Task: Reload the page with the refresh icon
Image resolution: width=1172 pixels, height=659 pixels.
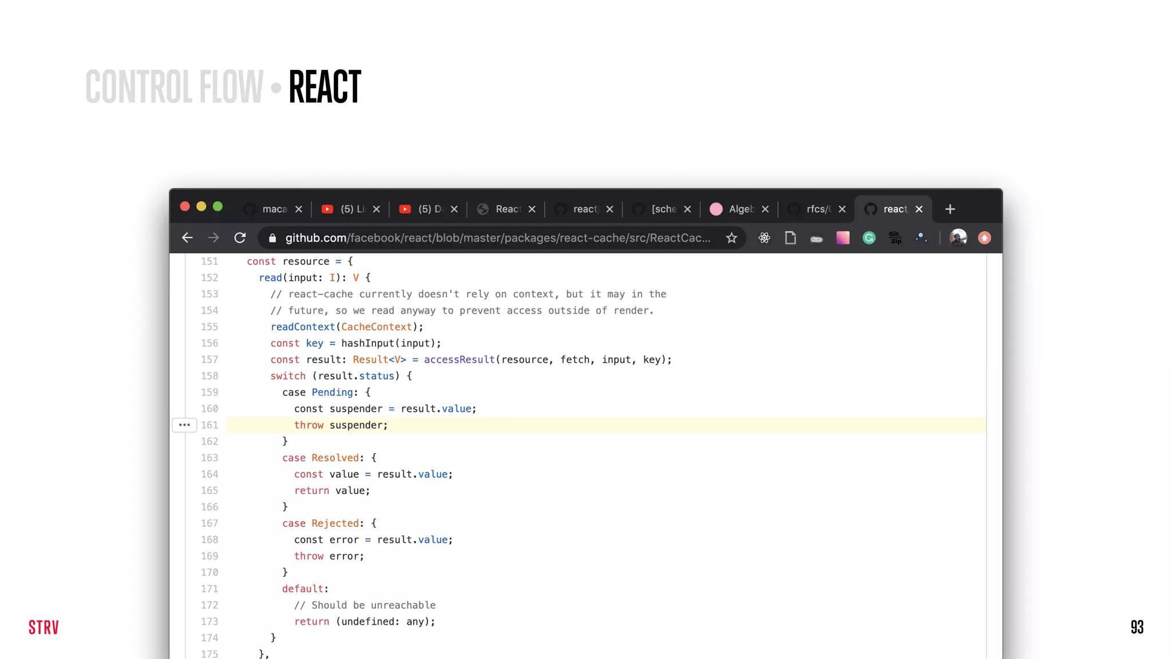Action: tap(240, 238)
